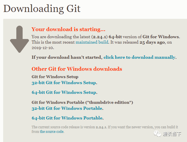187x142 pixels.
Task: Click here to download manually link
Action: point(139,57)
